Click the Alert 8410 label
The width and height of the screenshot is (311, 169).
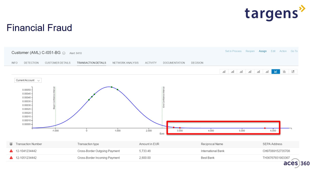(76, 53)
